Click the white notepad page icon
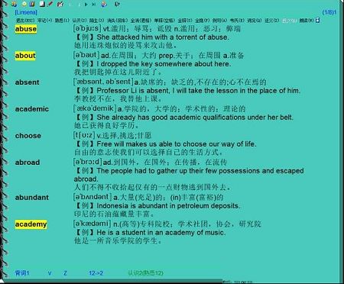Viewport: 344px width, 284px height. tap(42, 4)
